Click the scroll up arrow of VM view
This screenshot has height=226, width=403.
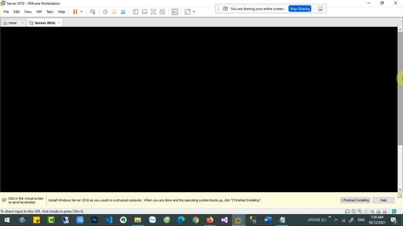point(400,30)
